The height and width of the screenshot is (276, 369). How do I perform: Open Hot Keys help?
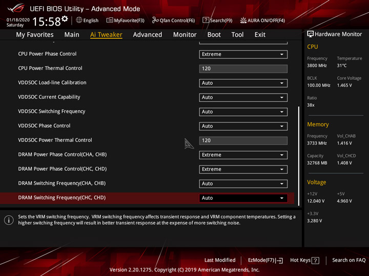304,260
